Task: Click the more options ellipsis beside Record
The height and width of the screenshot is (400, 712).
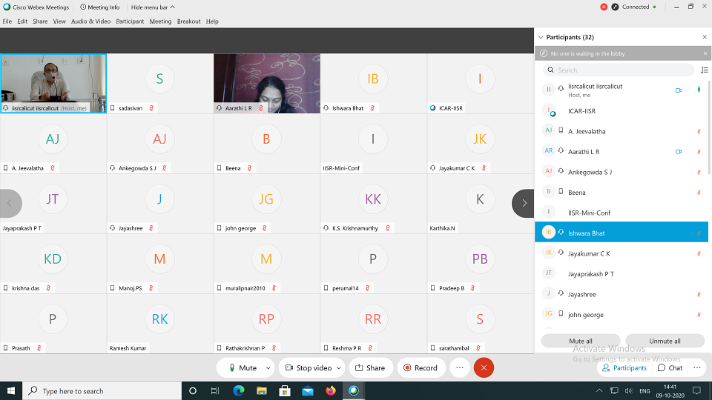Action: pyautogui.click(x=460, y=367)
